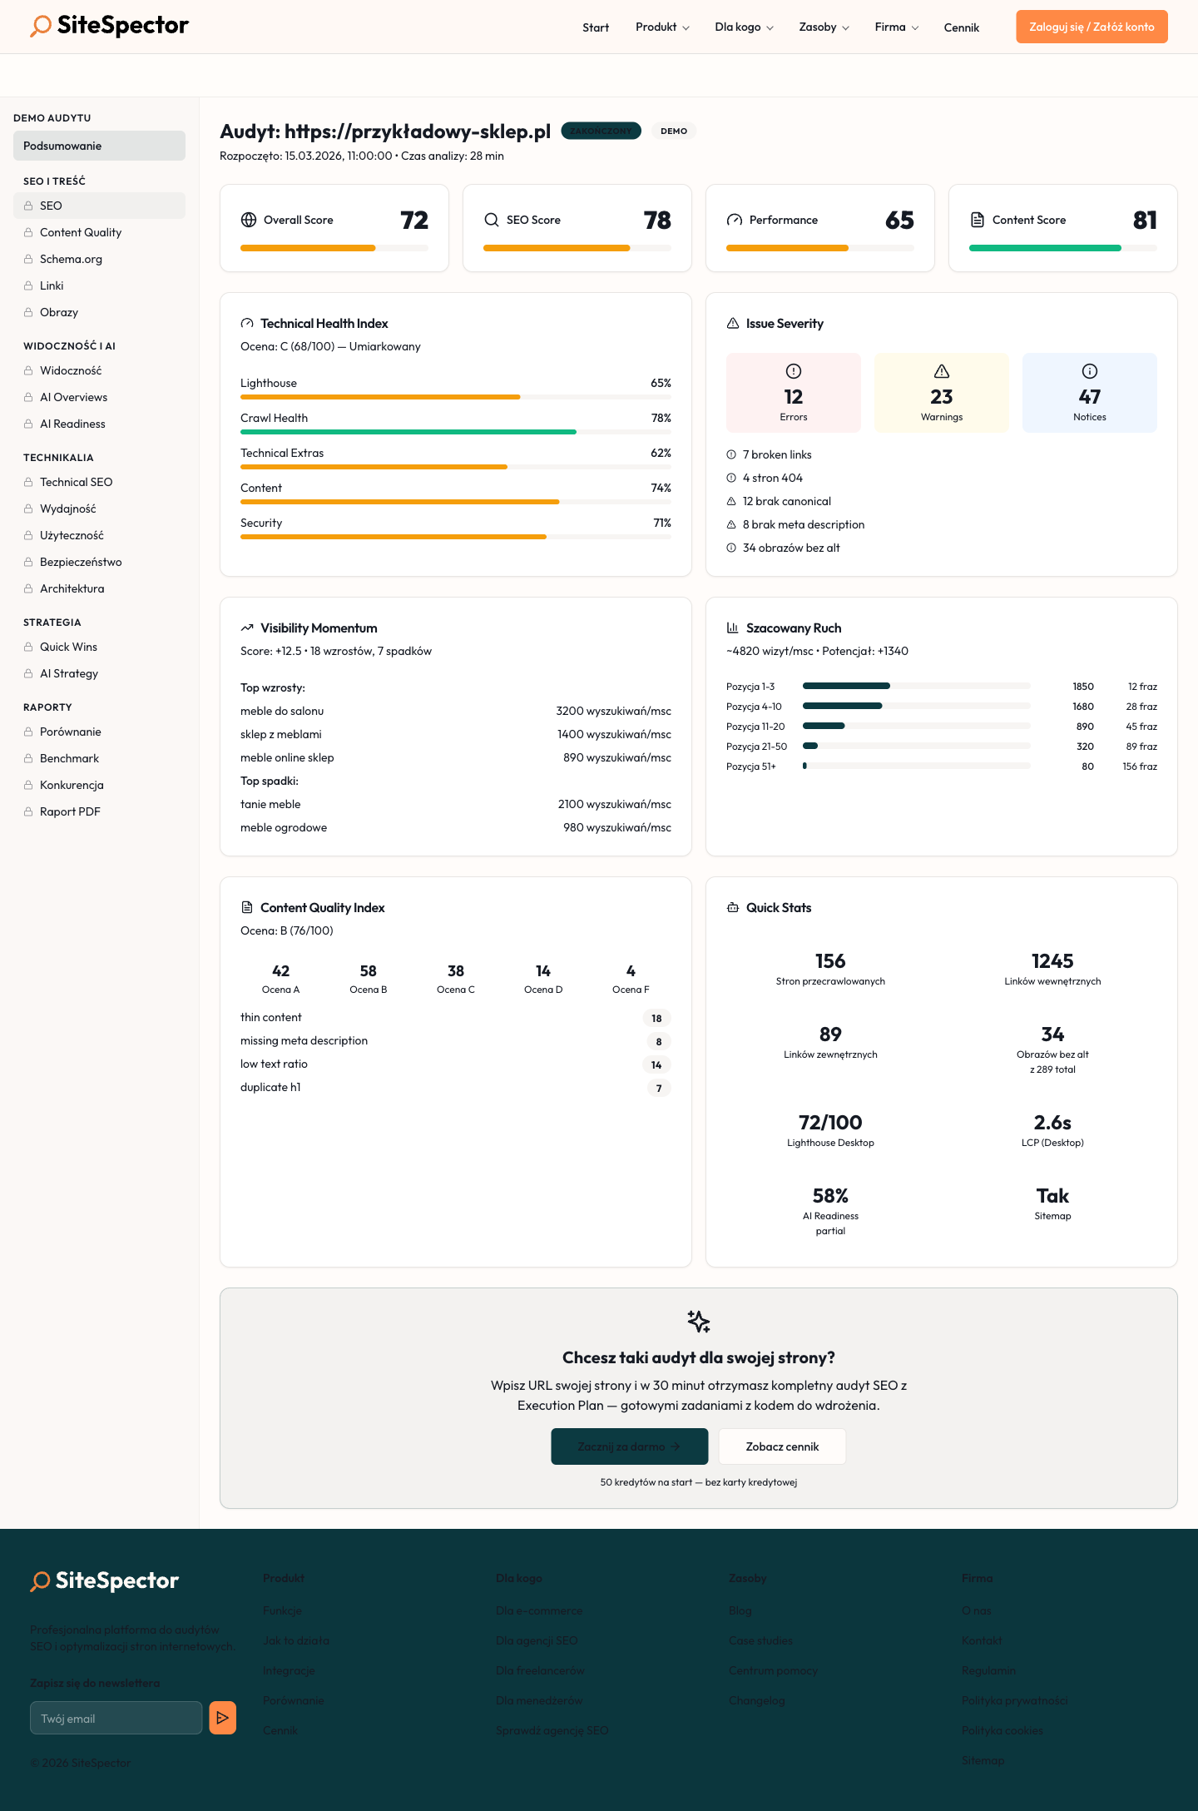Click the Notices info icon

click(x=1090, y=371)
